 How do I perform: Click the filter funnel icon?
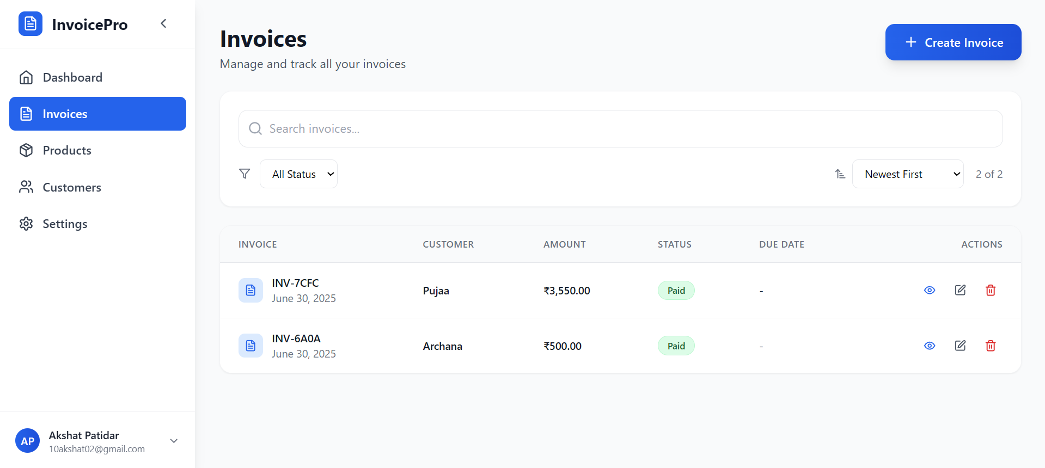[245, 174]
